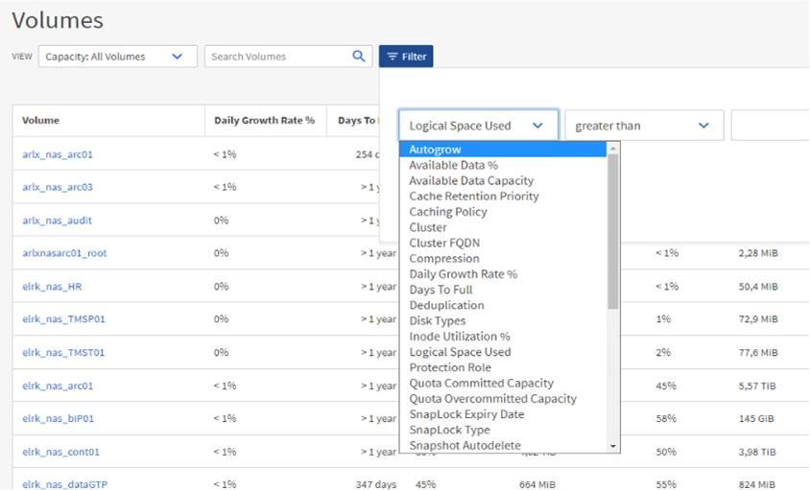Select the Days To Full option

[x=441, y=290]
